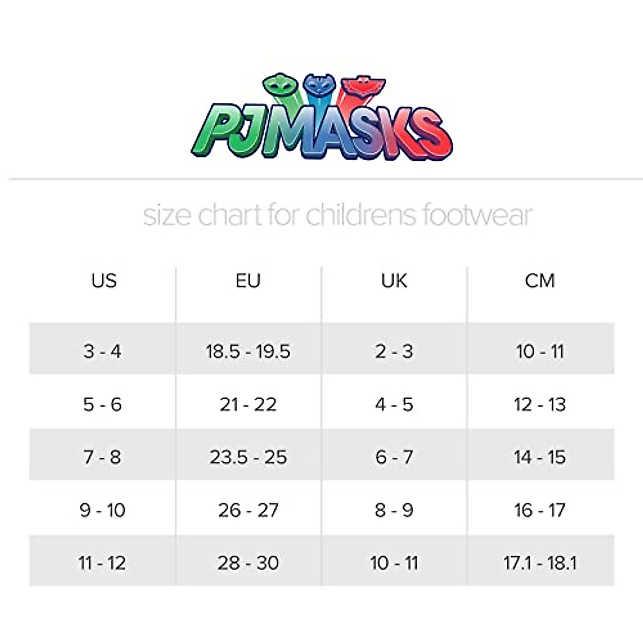Viewport: 643px width, 643px height.
Task: Click EU size 18.5 - 19.5 cell
Action: point(248,352)
